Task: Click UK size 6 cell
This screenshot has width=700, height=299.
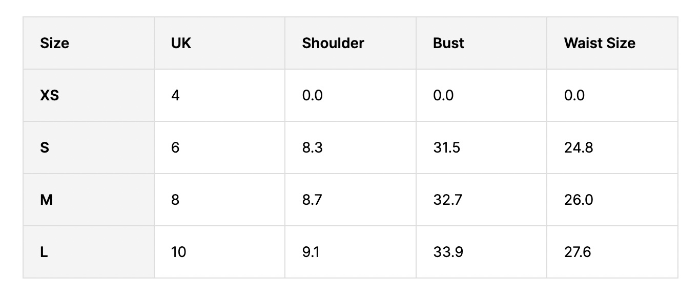Action: click(175, 147)
